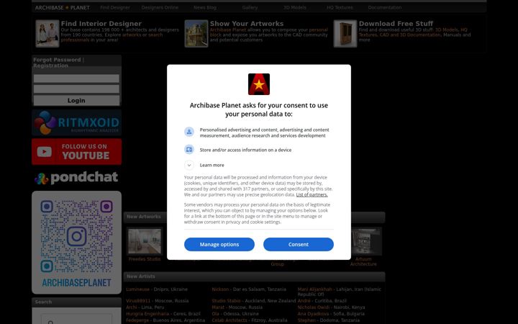The height and width of the screenshot is (324, 518).
Task: Open the Gallery menu item
Action: pyautogui.click(x=250, y=8)
